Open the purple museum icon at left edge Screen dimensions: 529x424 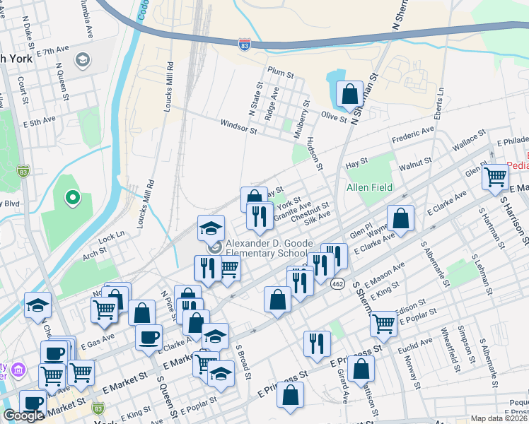(x=18, y=370)
